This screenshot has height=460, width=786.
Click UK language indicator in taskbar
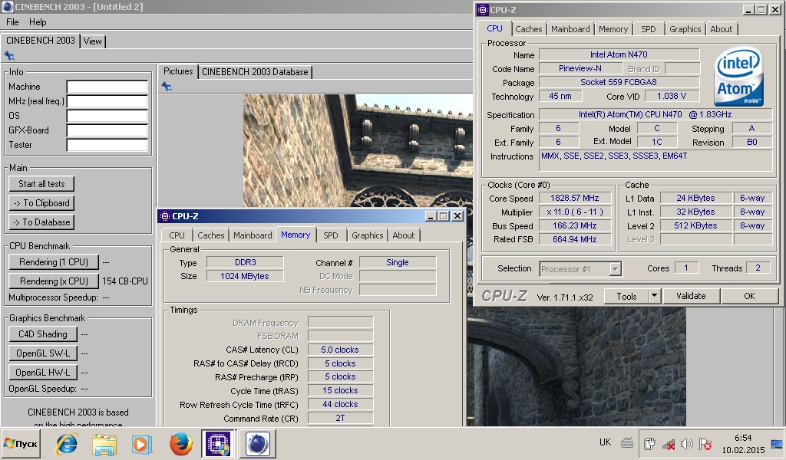coord(605,442)
